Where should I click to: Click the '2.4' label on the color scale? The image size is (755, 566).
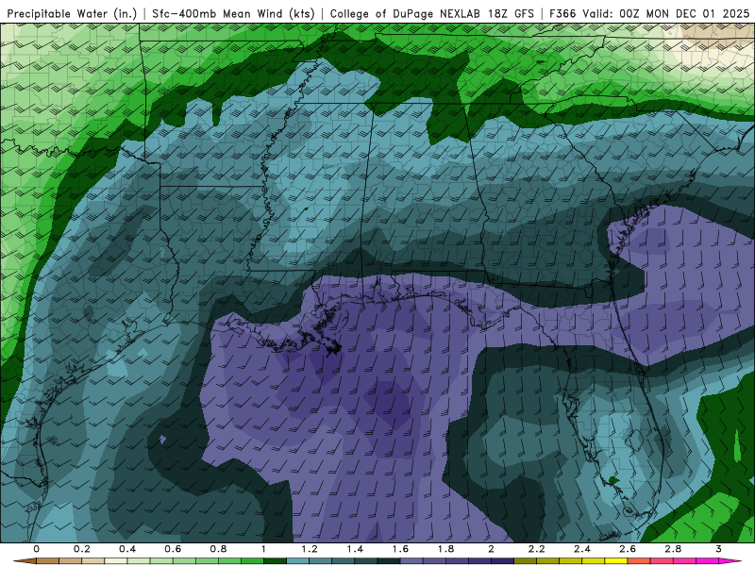tap(582, 549)
